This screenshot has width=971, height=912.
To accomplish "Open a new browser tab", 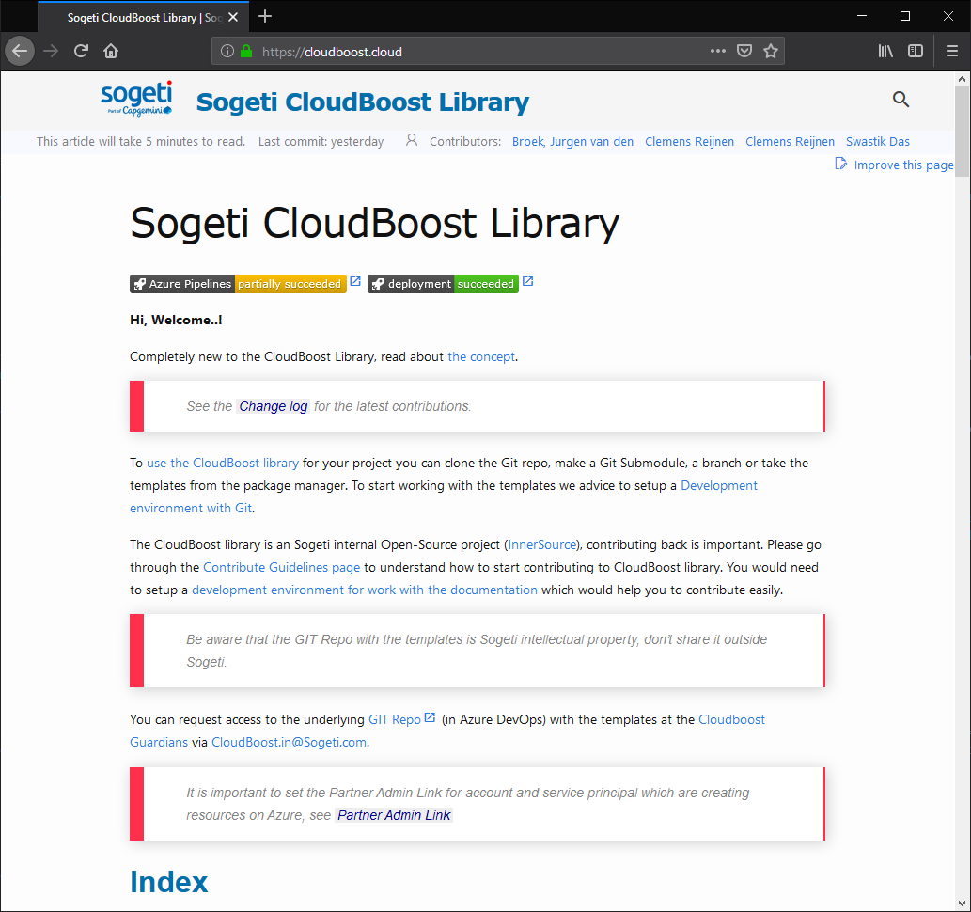I will pos(264,16).
